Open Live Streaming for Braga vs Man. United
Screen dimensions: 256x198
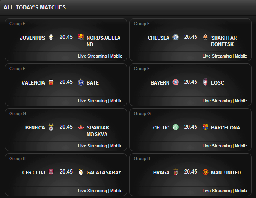(217, 191)
